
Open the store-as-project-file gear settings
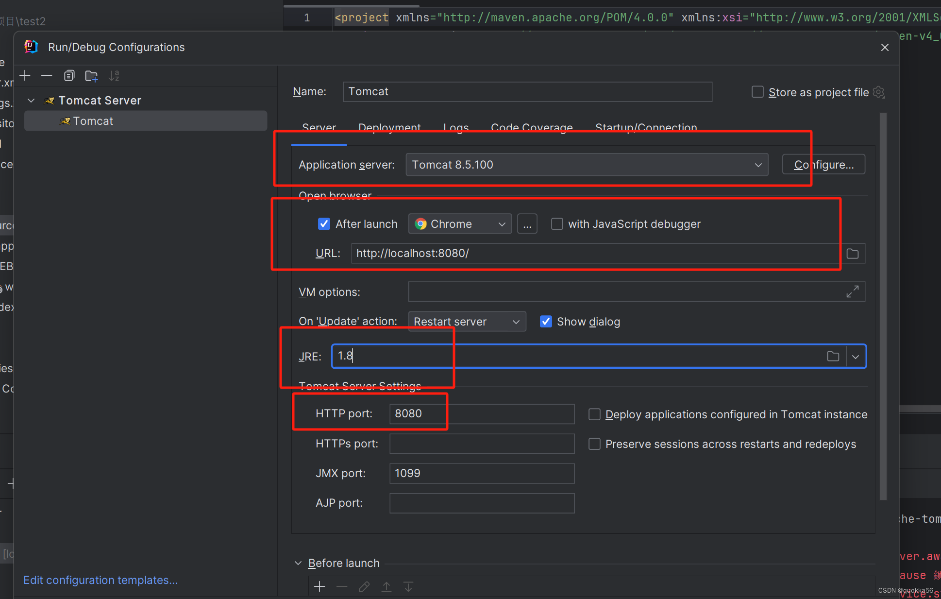tap(879, 92)
